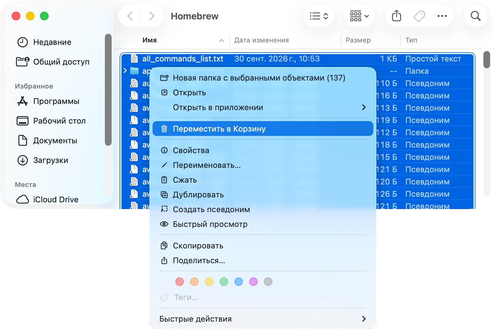Click the sidebar vertical scrollbar
This screenshot has height=329, width=492.
(x=108, y=90)
